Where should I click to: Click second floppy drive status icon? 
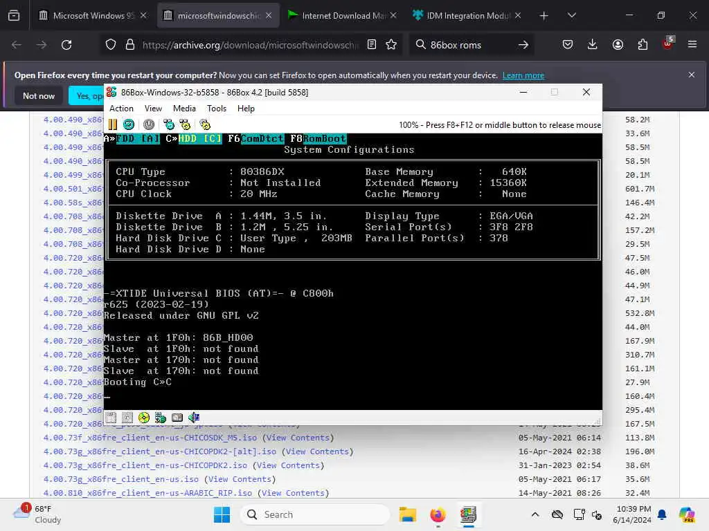(127, 418)
